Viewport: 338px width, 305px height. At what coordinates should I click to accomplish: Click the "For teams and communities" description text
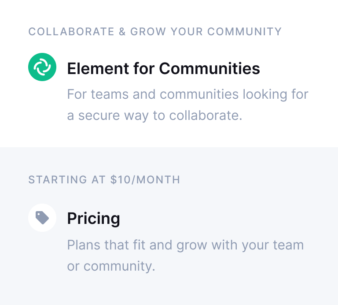[187, 94]
